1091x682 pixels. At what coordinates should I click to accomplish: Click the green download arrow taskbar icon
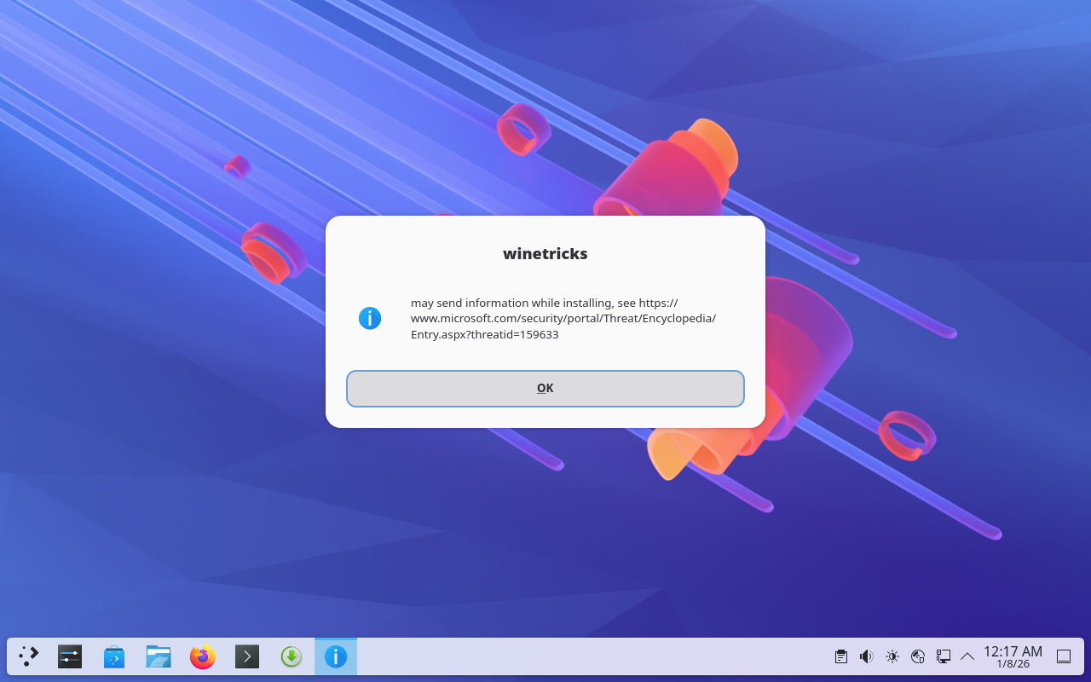292,656
